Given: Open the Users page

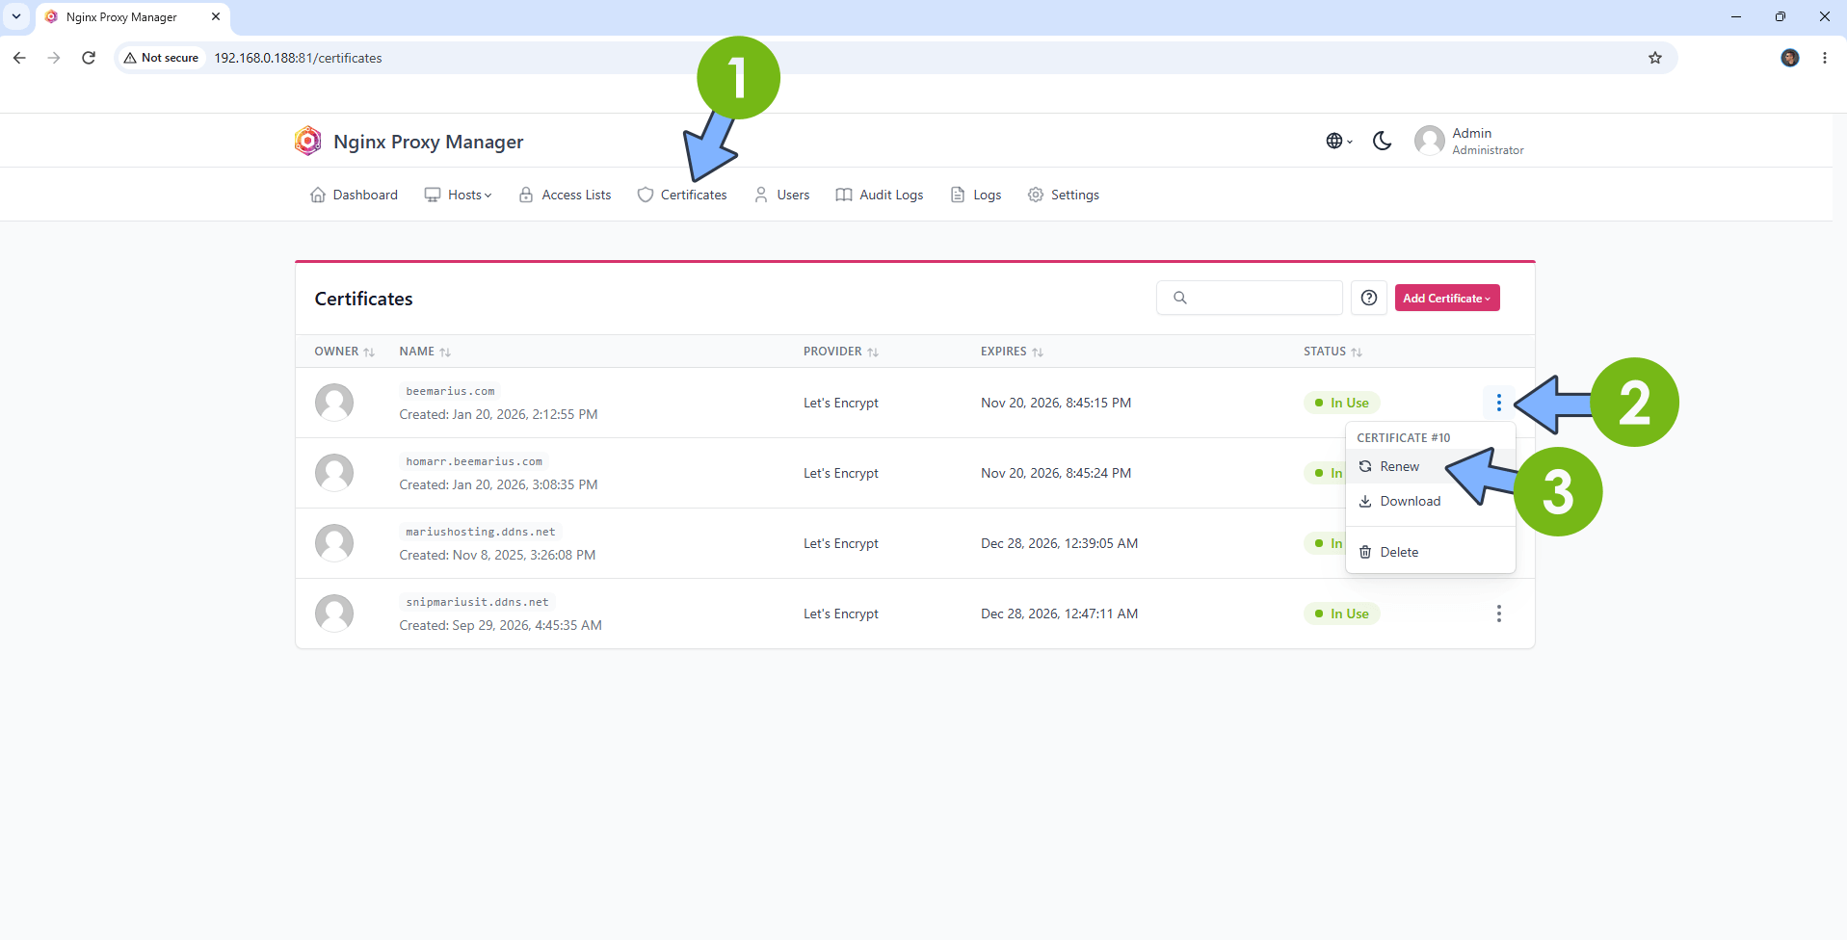Looking at the screenshot, I should (x=781, y=195).
